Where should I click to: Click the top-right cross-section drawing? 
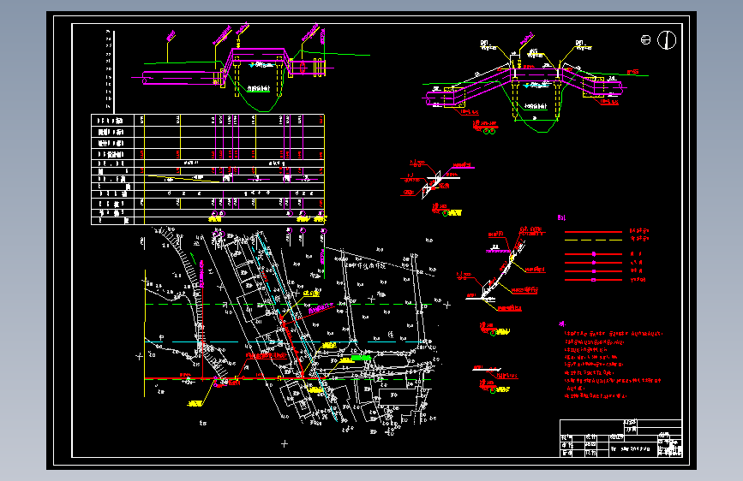click(x=536, y=84)
